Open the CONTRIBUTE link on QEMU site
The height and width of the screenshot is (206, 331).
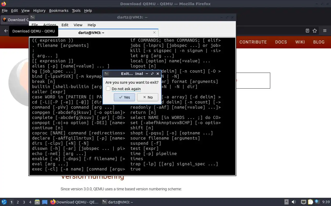click(253, 42)
